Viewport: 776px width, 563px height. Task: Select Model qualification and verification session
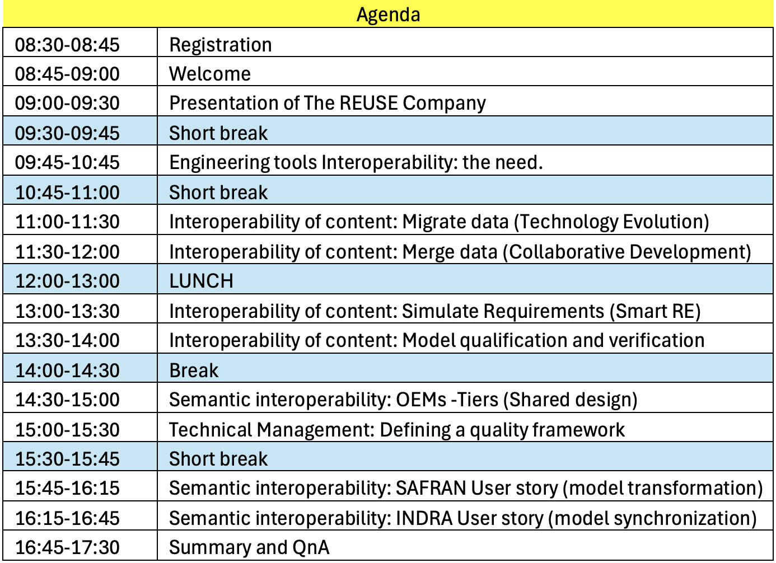pyautogui.click(x=437, y=340)
